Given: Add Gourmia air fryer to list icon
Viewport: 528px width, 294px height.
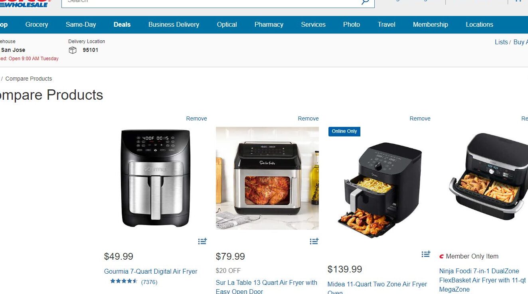Looking at the screenshot, I should [x=202, y=241].
